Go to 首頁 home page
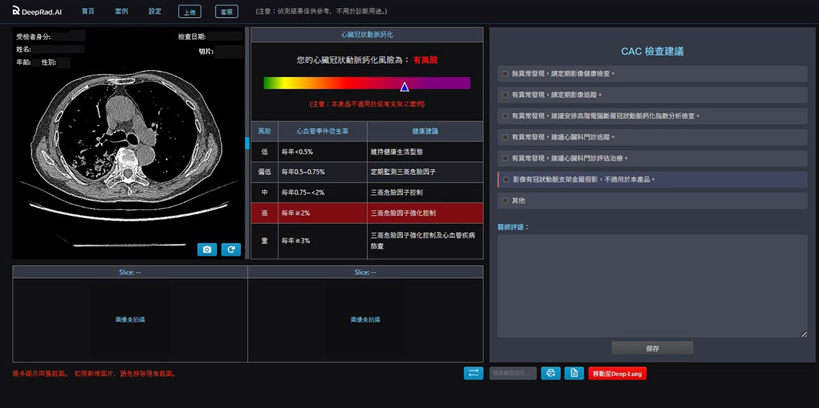This screenshot has width=819, height=408. [88, 11]
